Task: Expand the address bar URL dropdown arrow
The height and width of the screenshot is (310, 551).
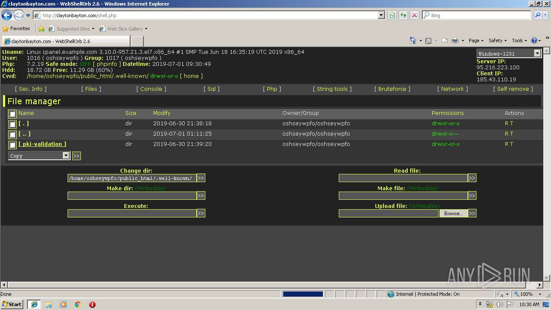Action: click(381, 15)
